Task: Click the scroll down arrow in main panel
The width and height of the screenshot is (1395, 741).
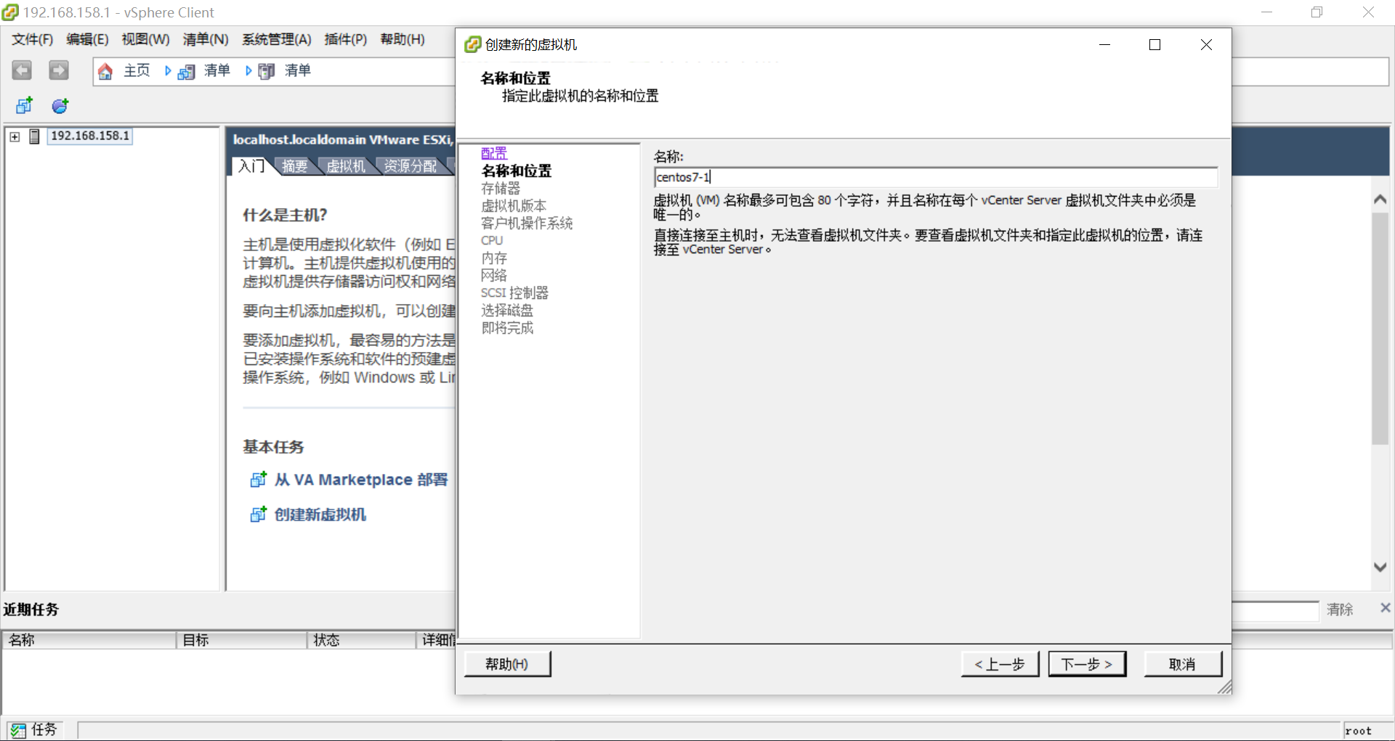Action: click(1380, 567)
